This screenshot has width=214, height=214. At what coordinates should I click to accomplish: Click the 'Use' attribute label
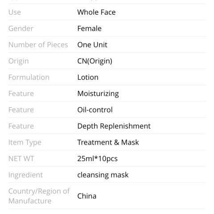pyautogui.click(x=15, y=12)
